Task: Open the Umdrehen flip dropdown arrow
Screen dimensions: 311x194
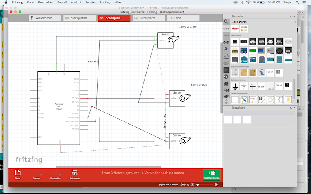Action: click(x=60, y=175)
